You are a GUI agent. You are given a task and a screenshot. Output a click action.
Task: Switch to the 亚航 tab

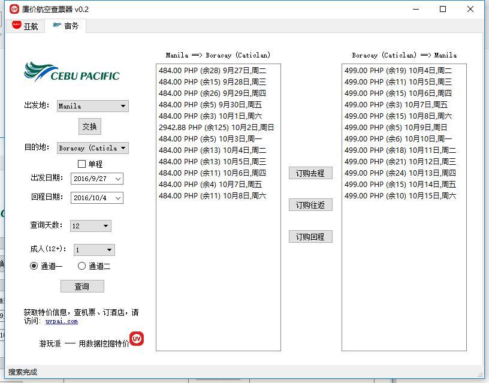point(25,26)
